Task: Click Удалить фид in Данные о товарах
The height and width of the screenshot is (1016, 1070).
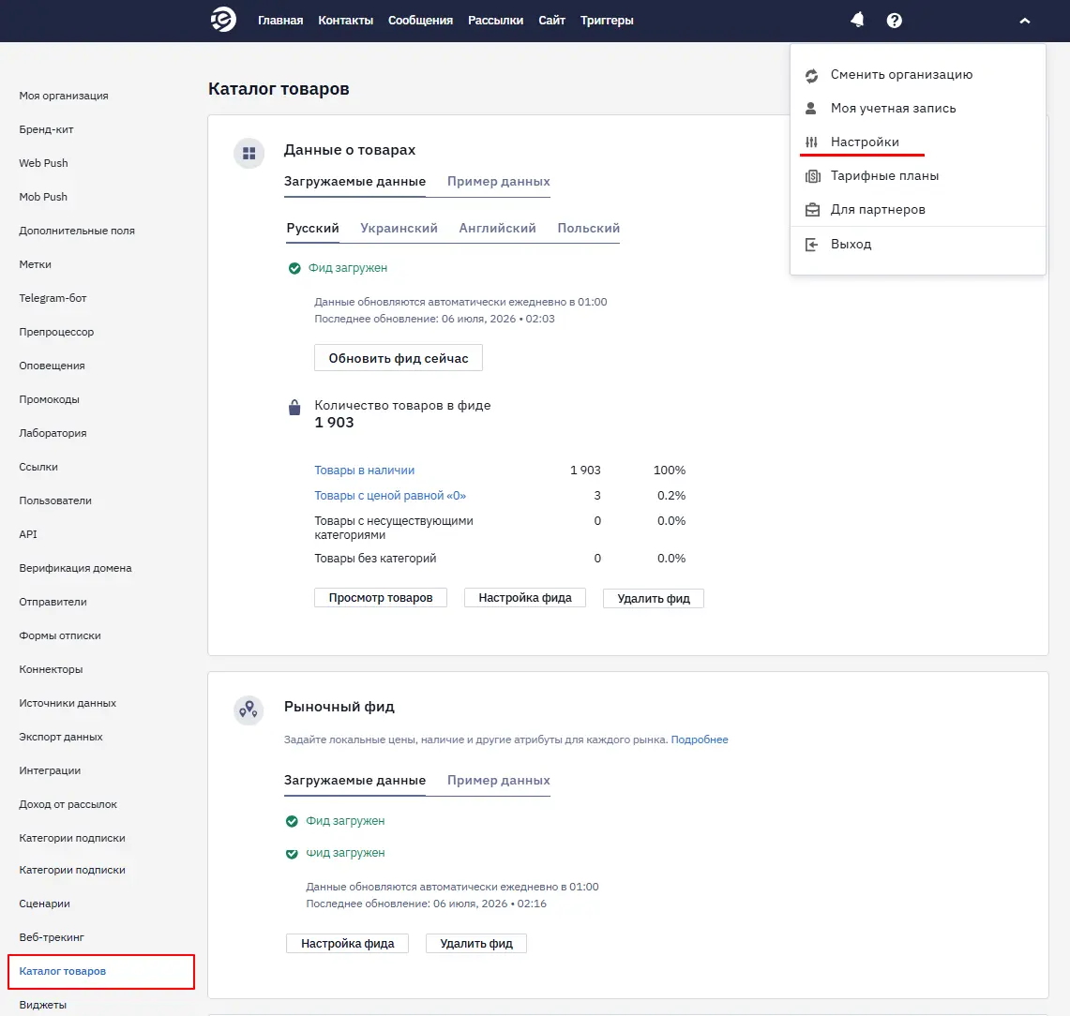Action: click(654, 599)
